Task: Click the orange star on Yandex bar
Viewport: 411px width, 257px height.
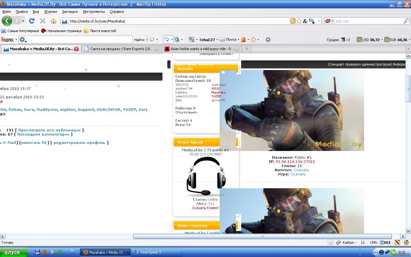Action: point(253,40)
